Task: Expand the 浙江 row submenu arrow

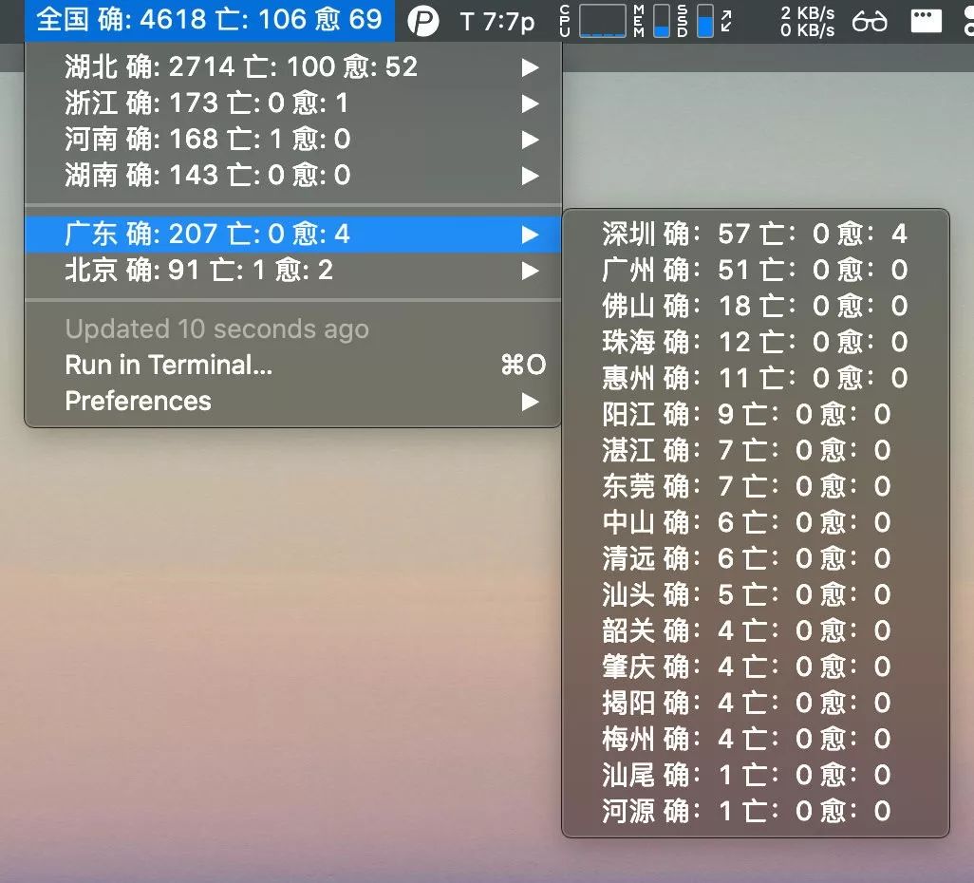Action: (530, 103)
